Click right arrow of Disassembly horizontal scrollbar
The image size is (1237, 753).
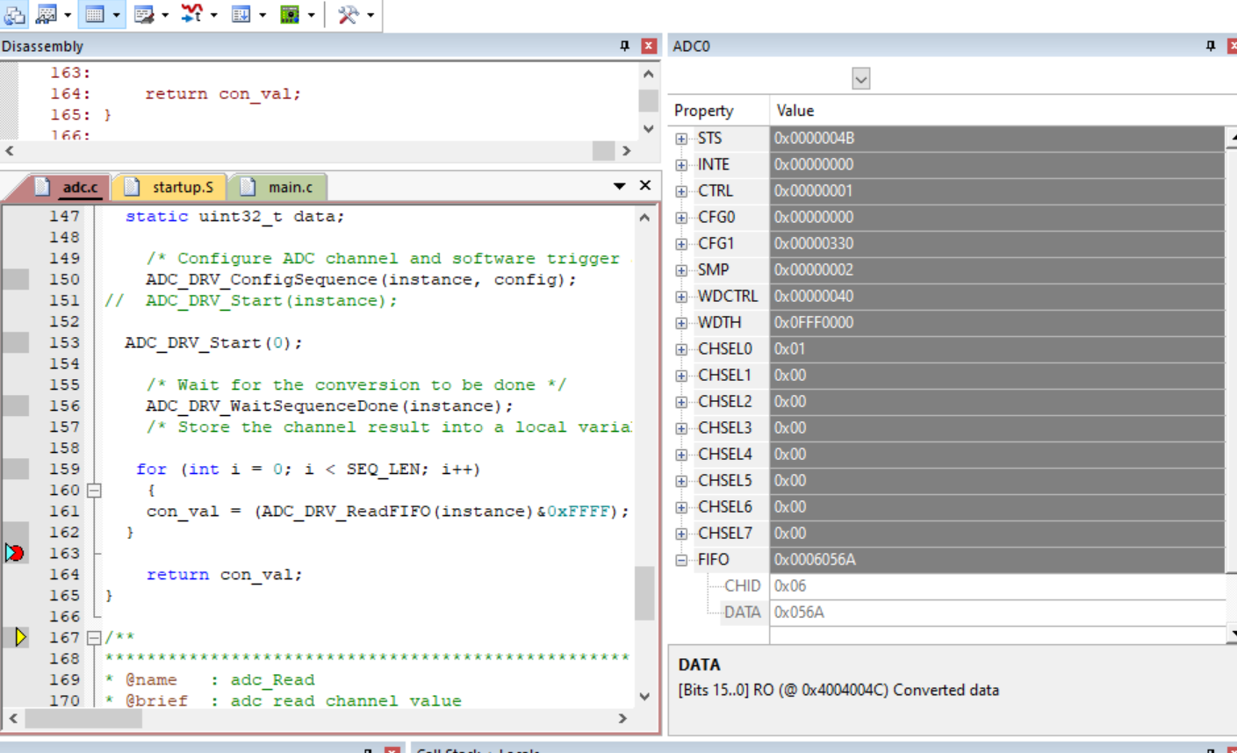pyautogui.click(x=626, y=151)
